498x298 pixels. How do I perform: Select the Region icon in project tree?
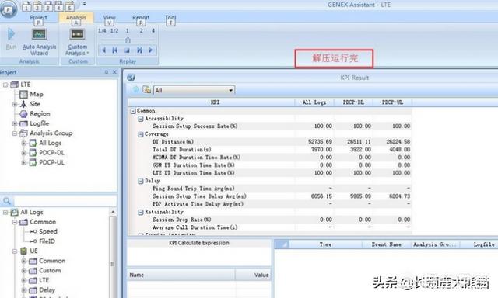(23, 113)
